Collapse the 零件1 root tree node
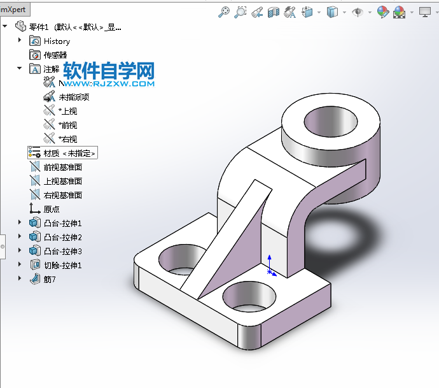 pyautogui.click(x=4, y=26)
